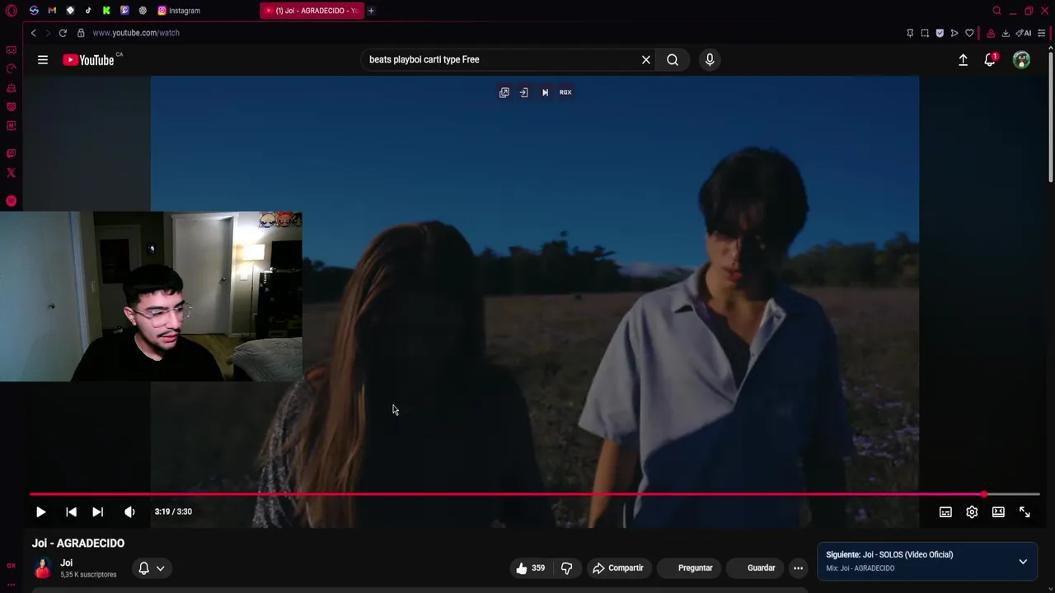Viewport: 1055px width, 593px height.
Task: Clear the search query text
Action: pyautogui.click(x=646, y=59)
